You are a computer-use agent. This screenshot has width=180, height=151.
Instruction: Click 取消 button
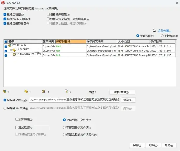coord(153,145)
